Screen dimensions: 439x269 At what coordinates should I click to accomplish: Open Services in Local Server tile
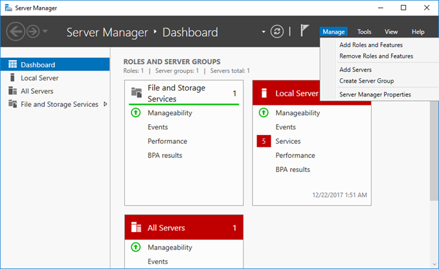(x=288, y=141)
